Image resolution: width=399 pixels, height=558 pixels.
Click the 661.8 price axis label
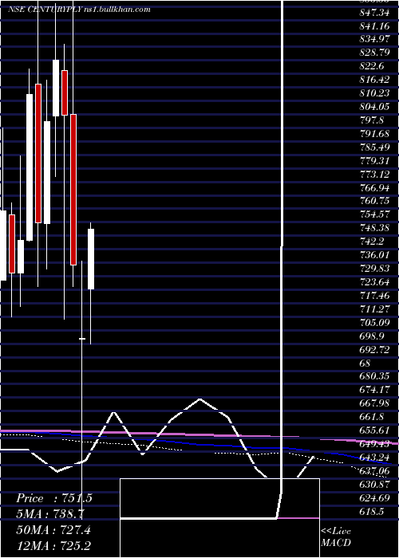372,416
